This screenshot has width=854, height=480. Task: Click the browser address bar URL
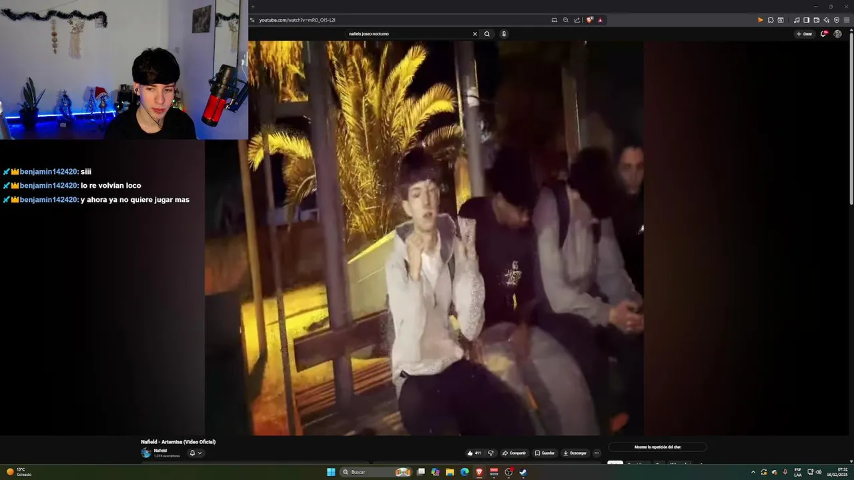[297, 20]
